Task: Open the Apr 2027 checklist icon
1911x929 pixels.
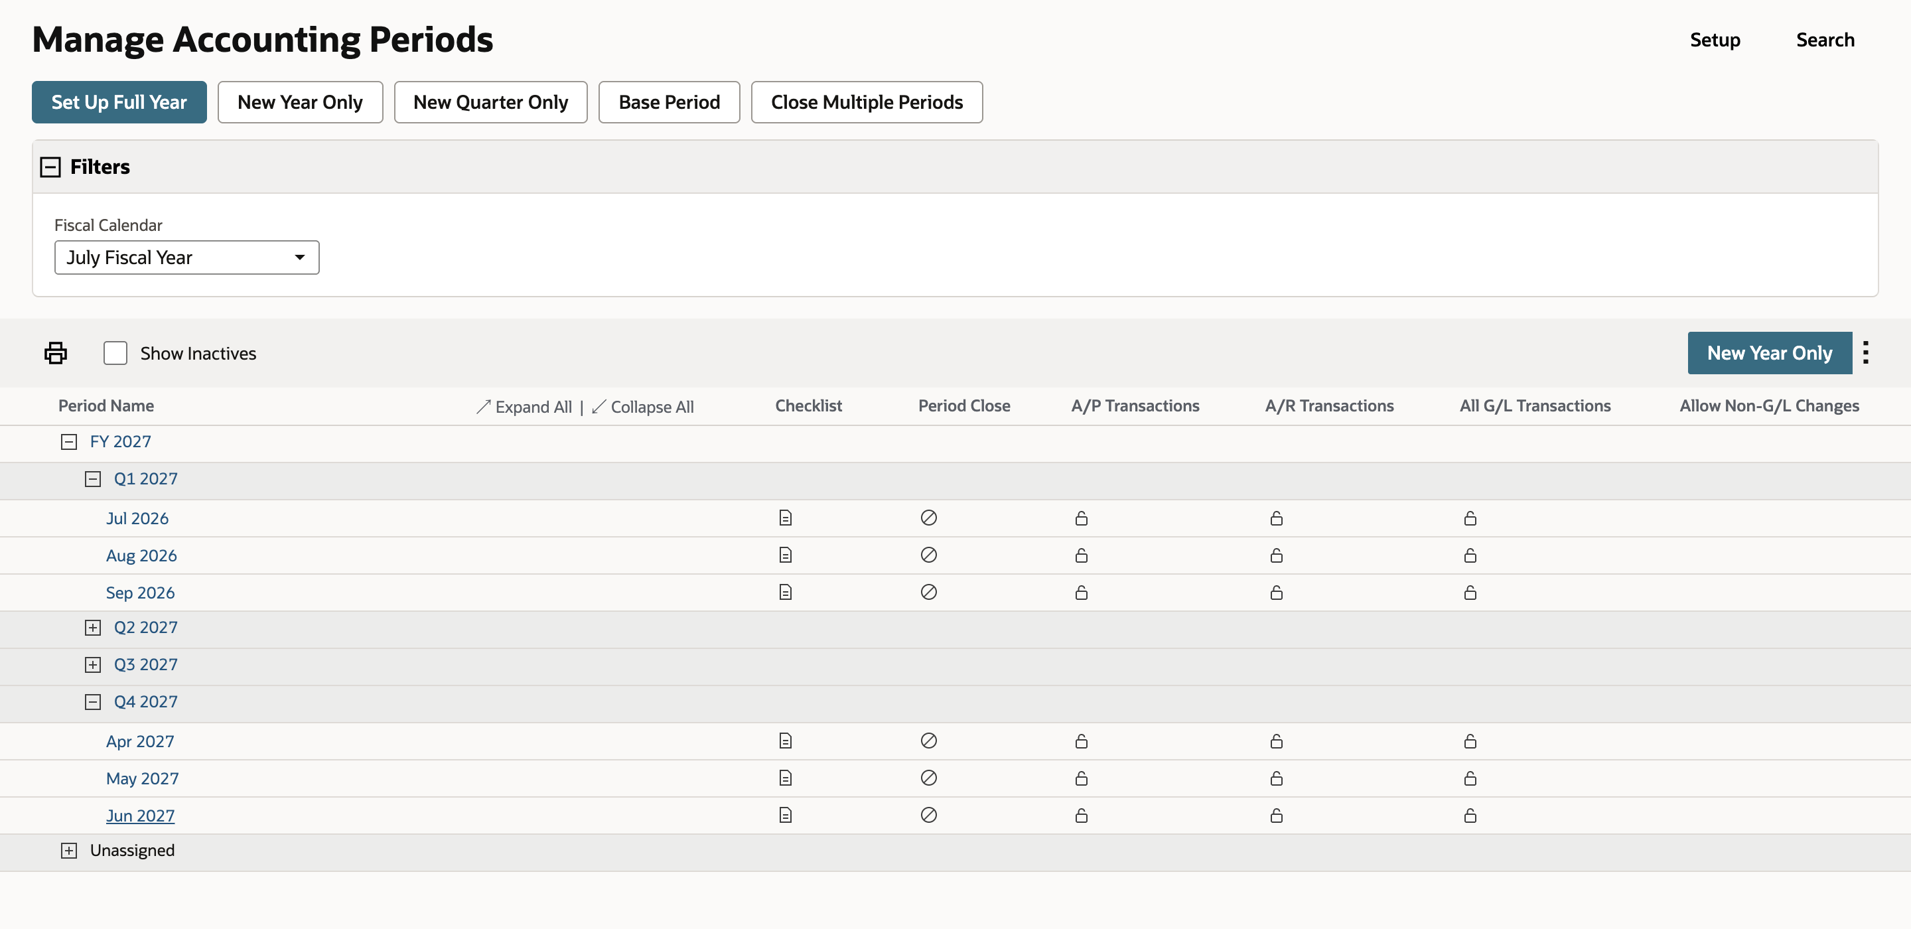Action: tap(786, 741)
